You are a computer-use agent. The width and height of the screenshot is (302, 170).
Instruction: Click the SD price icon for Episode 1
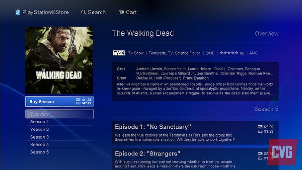pyautogui.click(x=260, y=131)
